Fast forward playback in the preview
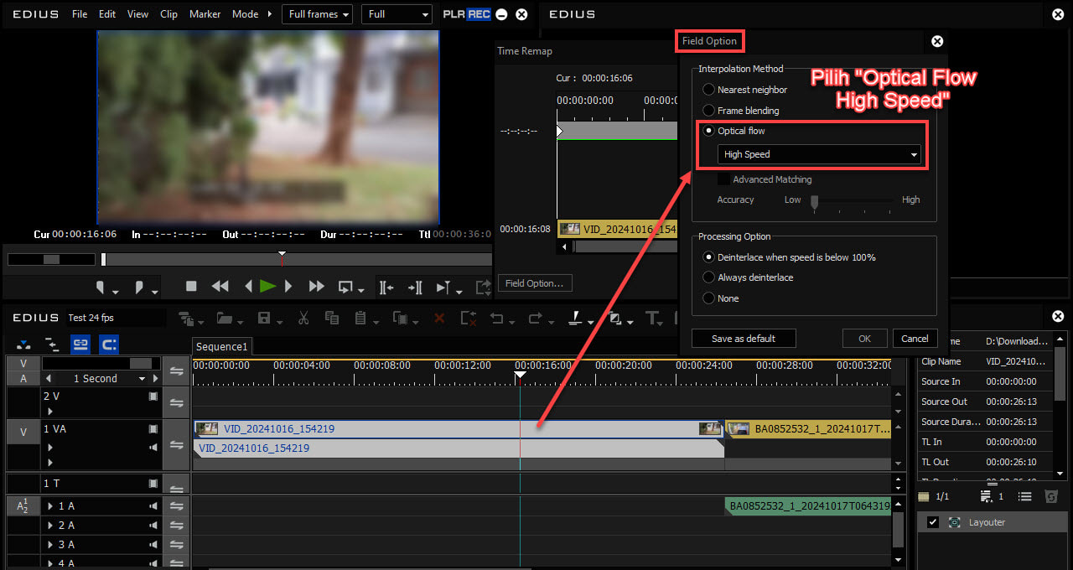Screen dimensions: 1073x570 point(316,287)
